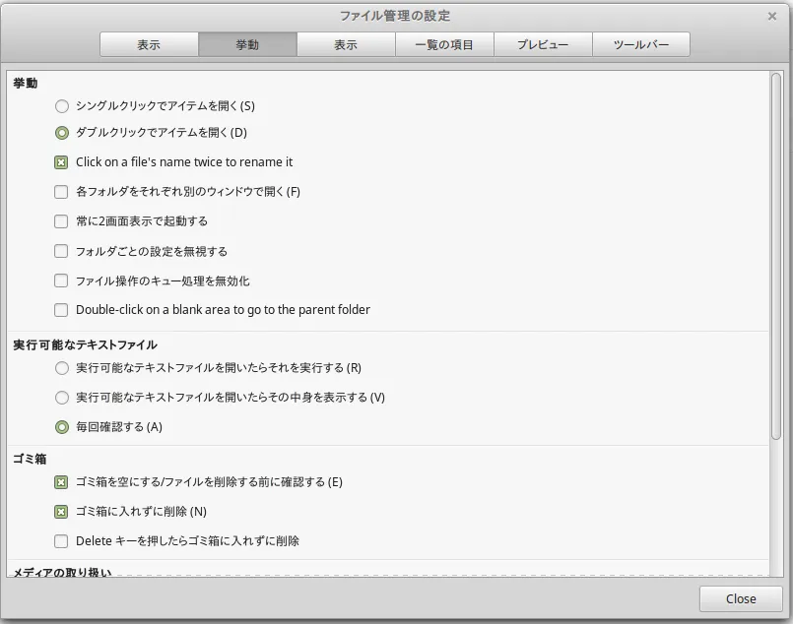Switch to the 挙動 tab
The height and width of the screenshot is (624, 793).
pos(247,44)
